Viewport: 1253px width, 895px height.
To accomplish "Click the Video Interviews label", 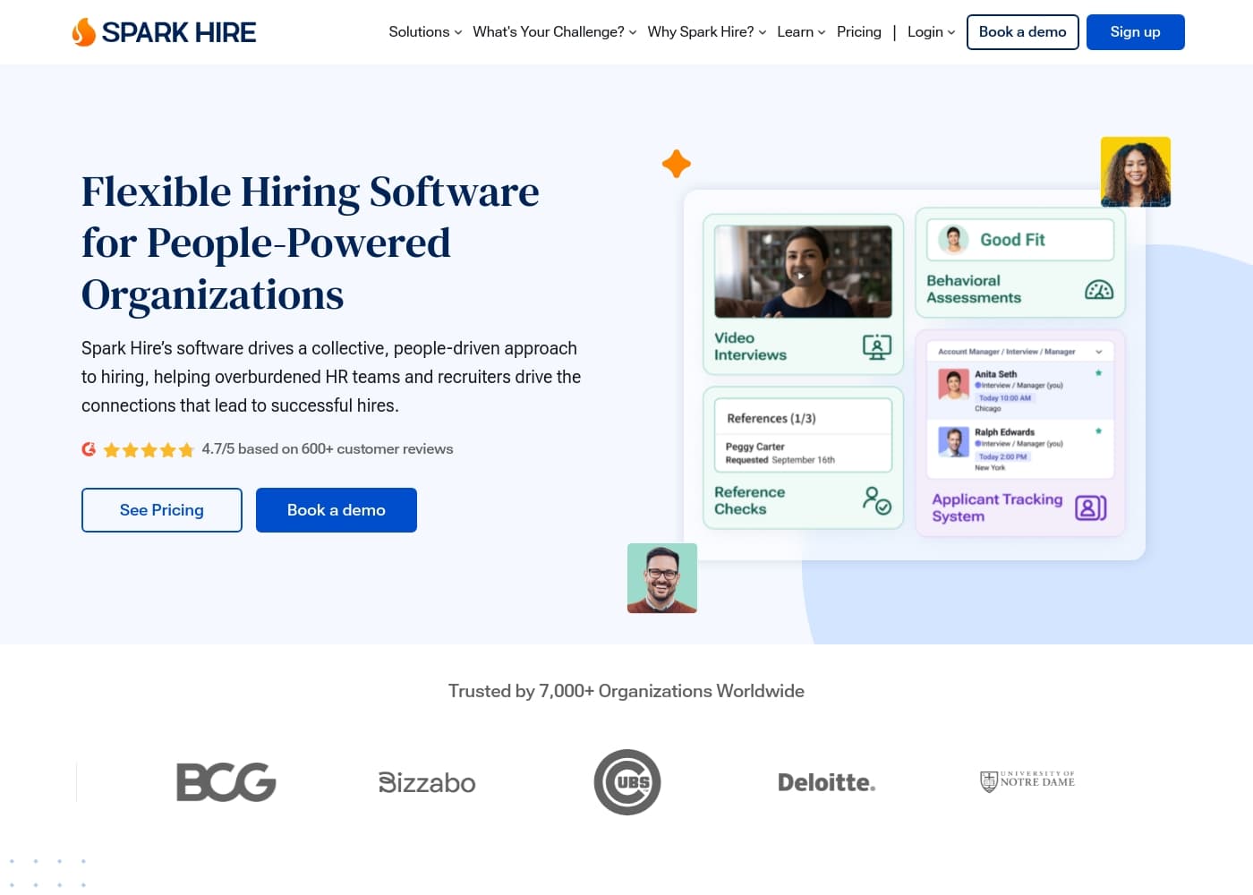I will pyautogui.click(x=750, y=346).
